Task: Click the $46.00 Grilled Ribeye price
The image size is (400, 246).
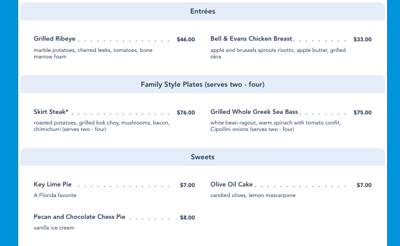Action: coord(186,40)
